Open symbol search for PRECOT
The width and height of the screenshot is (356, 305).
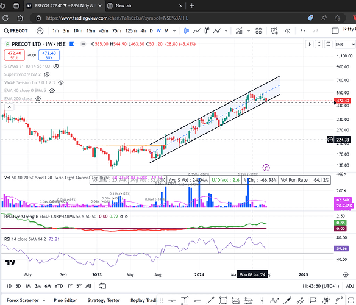tap(16, 30)
